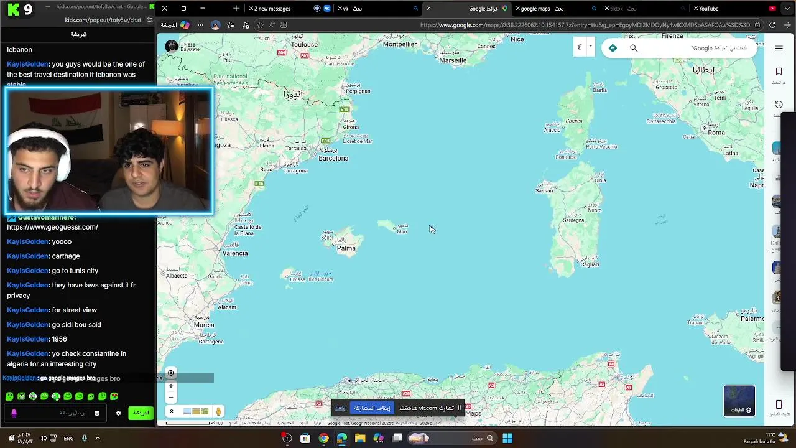Click the search magnifier in Maps
This screenshot has width=796, height=448.
pyautogui.click(x=634, y=48)
